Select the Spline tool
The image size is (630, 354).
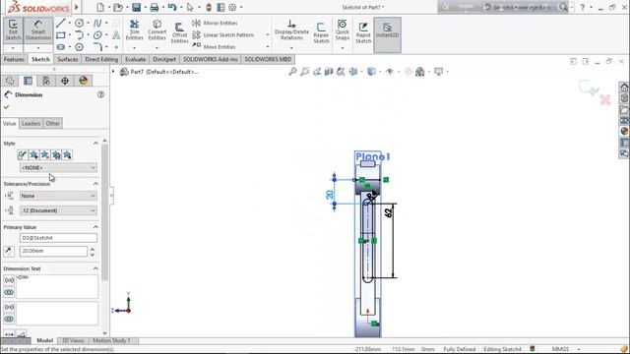point(97,24)
